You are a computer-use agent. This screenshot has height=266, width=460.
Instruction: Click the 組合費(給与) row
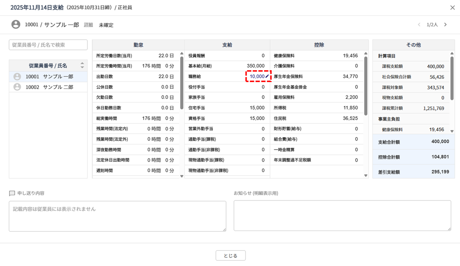pyautogui.click(x=317, y=139)
